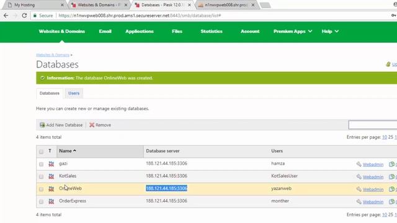
Task: Check the OnlineWeb database checkbox
Action: 41,189
